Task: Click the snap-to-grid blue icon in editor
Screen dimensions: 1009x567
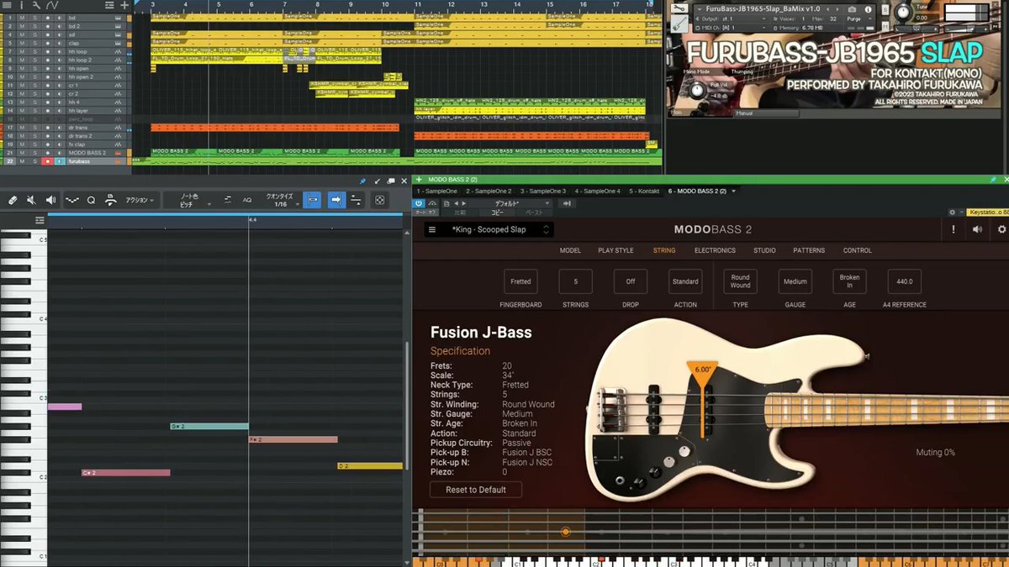Action: pyautogui.click(x=312, y=200)
